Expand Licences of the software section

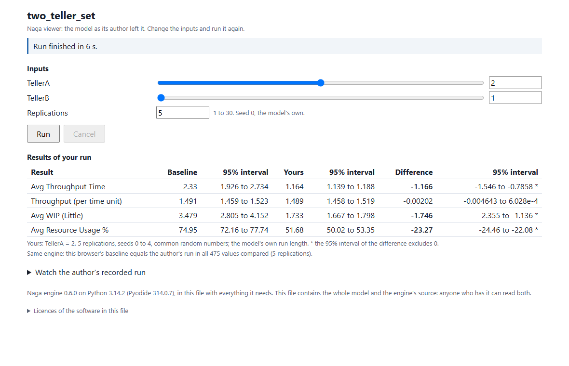78,311
